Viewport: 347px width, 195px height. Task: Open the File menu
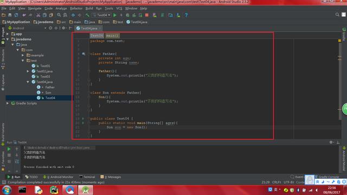click(4, 9)
